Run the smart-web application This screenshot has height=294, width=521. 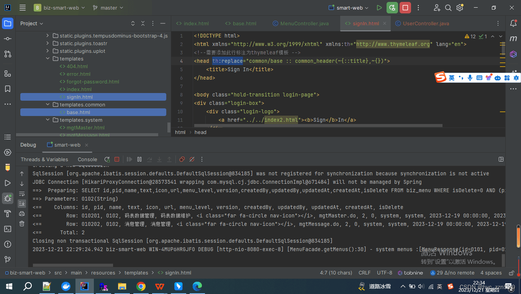tap(379, 7)
